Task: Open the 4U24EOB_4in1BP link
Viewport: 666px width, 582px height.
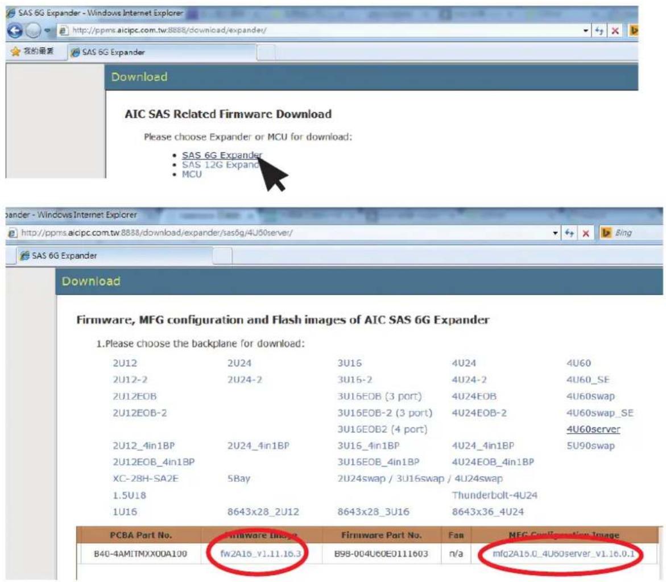Action: [x=493, y=462]
